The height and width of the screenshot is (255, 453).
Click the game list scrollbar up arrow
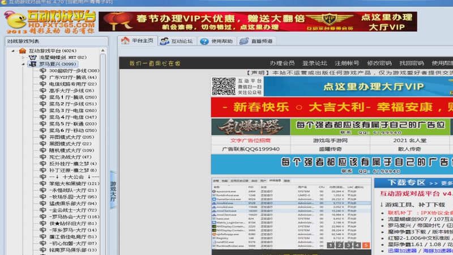pyautogui.click(x=103, y=51)
